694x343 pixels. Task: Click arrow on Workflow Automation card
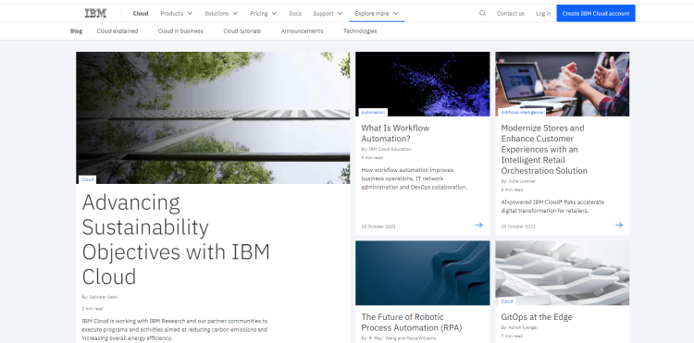click(x=479, y=225)
